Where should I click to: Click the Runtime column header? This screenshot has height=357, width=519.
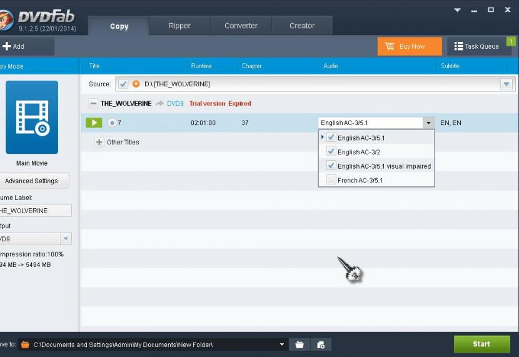pyautogui.click(x=201, y=66)
